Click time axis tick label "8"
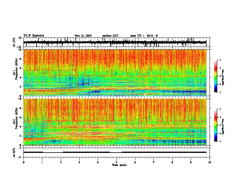Image resolution: width=236 pixels, height=182 pixels. coord(172,162)
